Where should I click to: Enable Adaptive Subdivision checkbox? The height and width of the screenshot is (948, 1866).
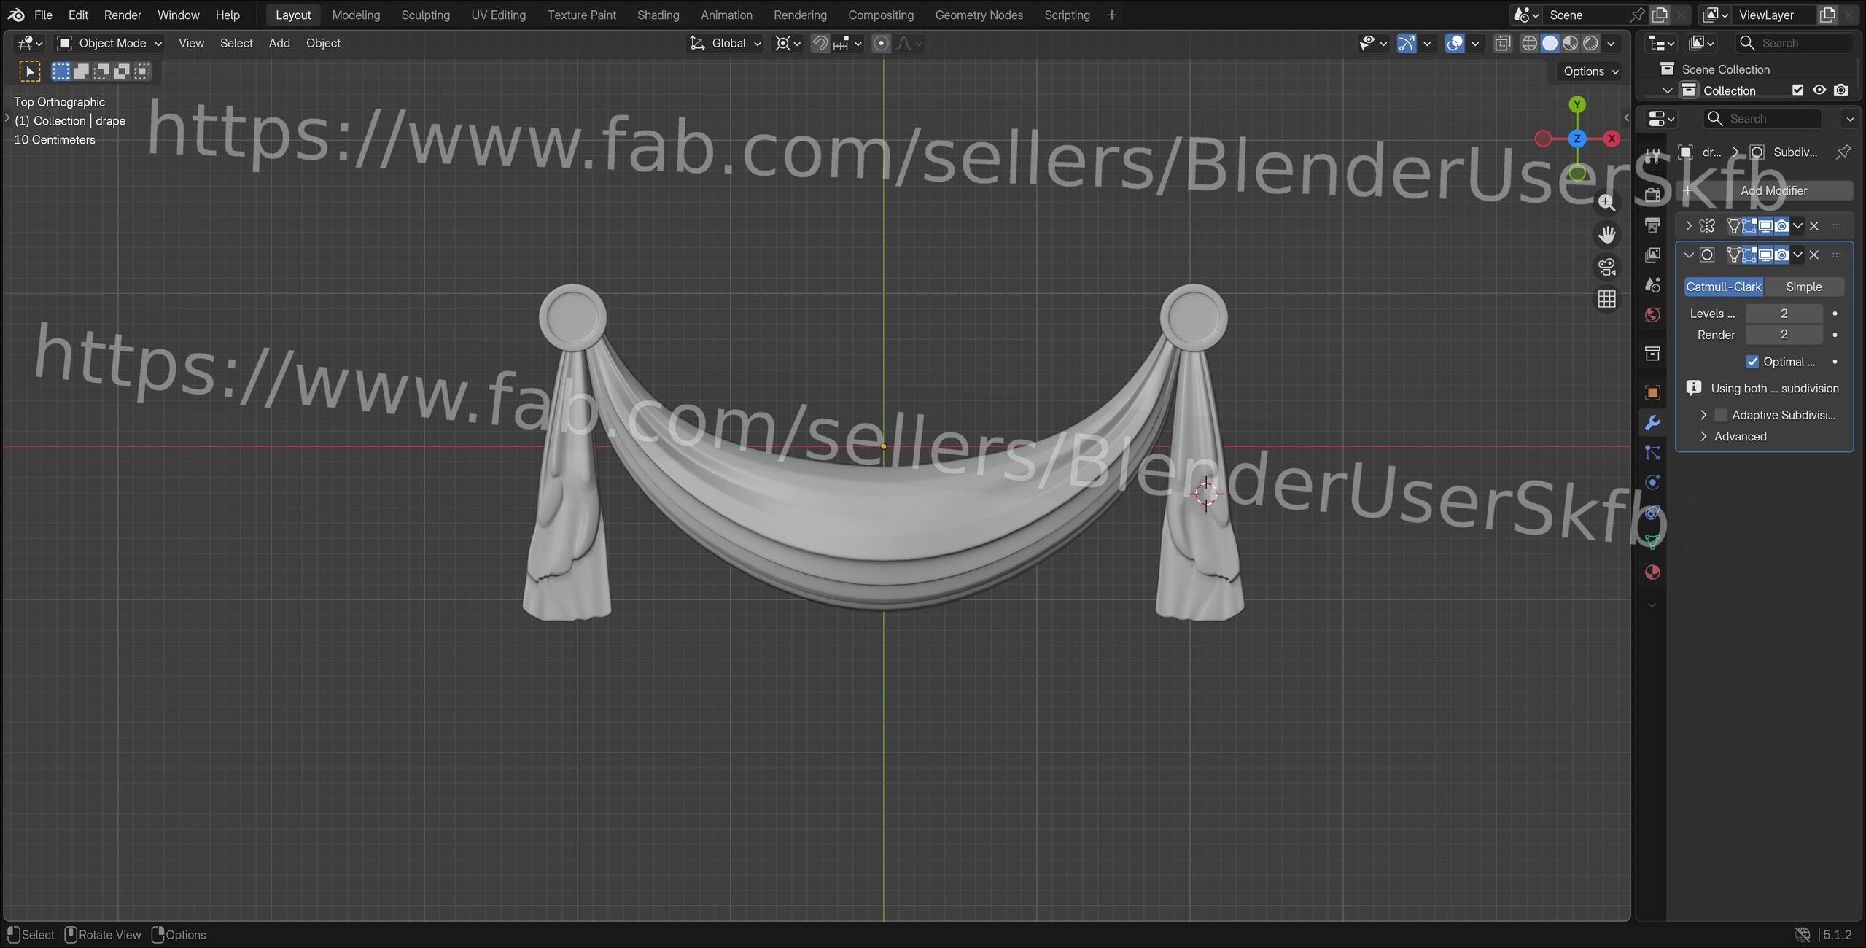[x=1721, y=415]
